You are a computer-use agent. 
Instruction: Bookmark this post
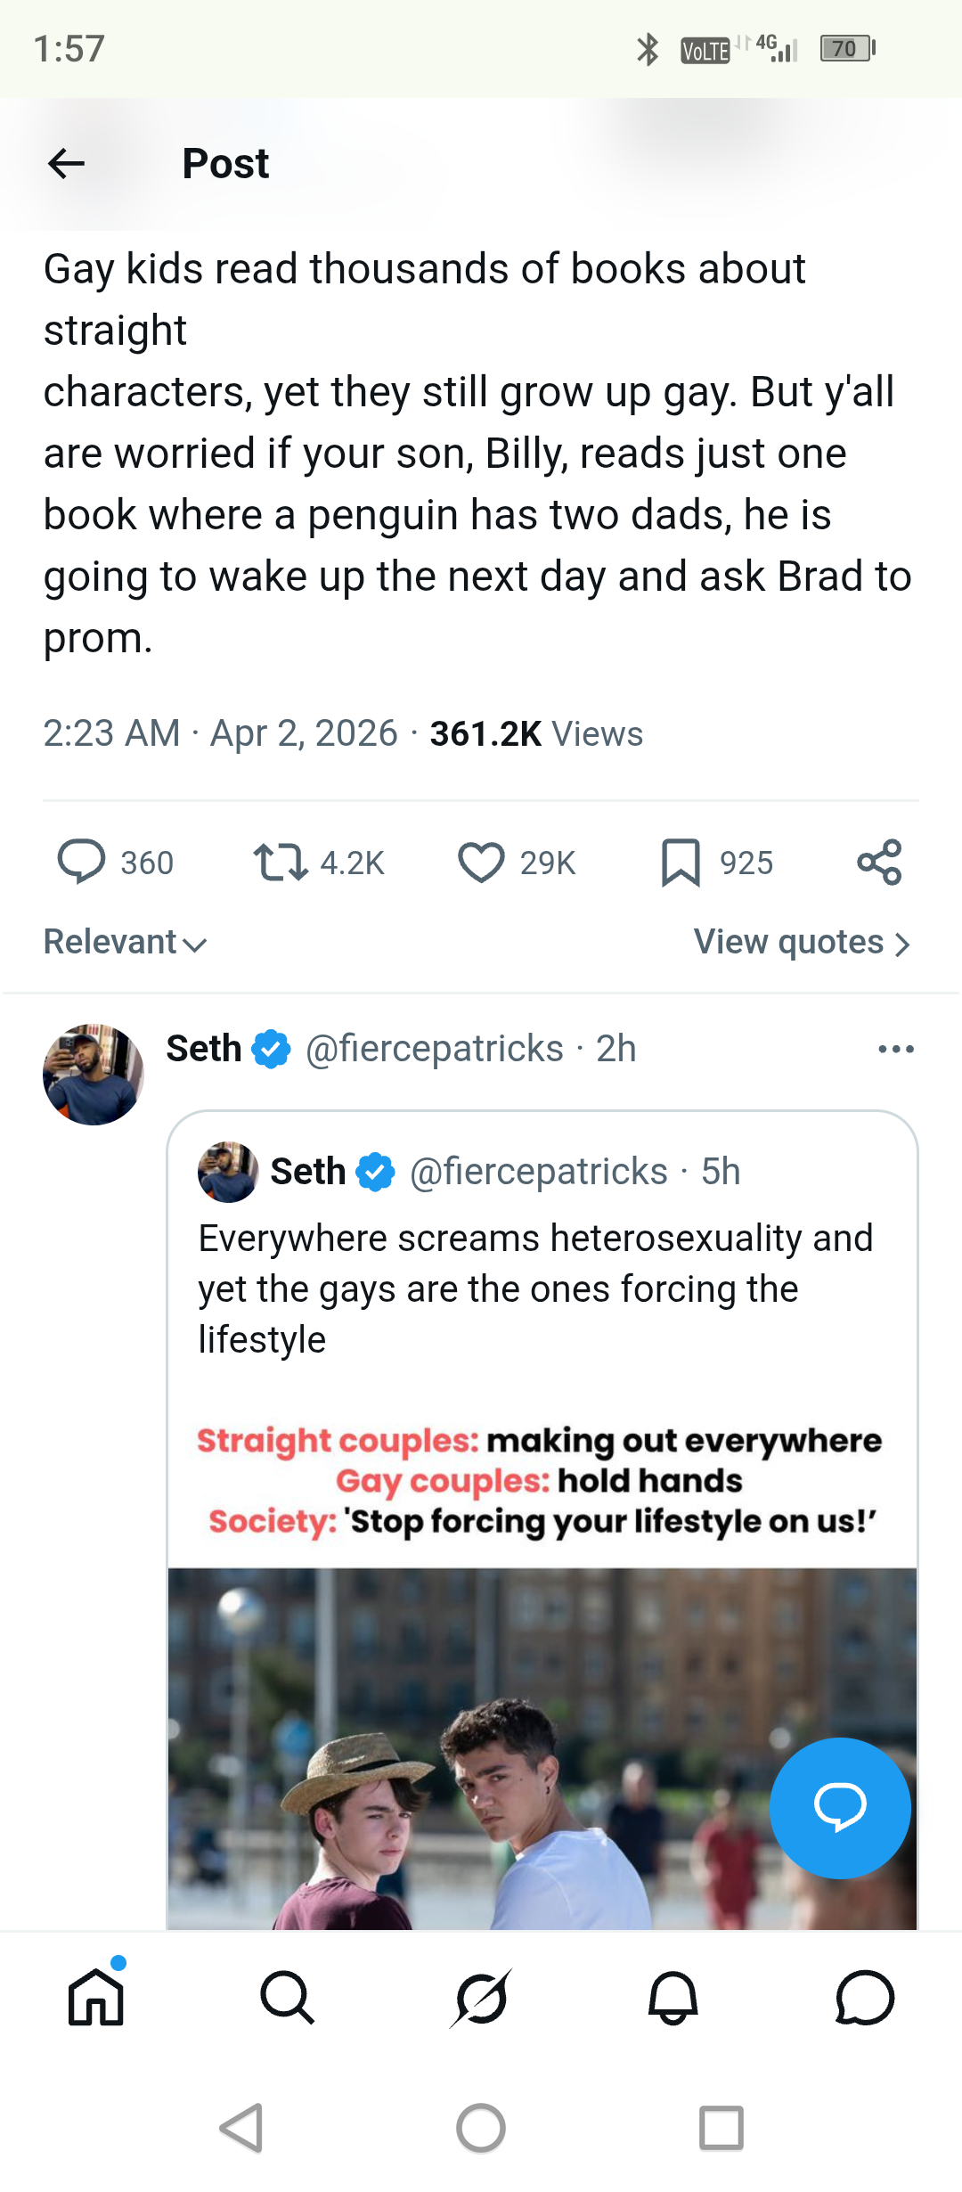coord(681,862)
